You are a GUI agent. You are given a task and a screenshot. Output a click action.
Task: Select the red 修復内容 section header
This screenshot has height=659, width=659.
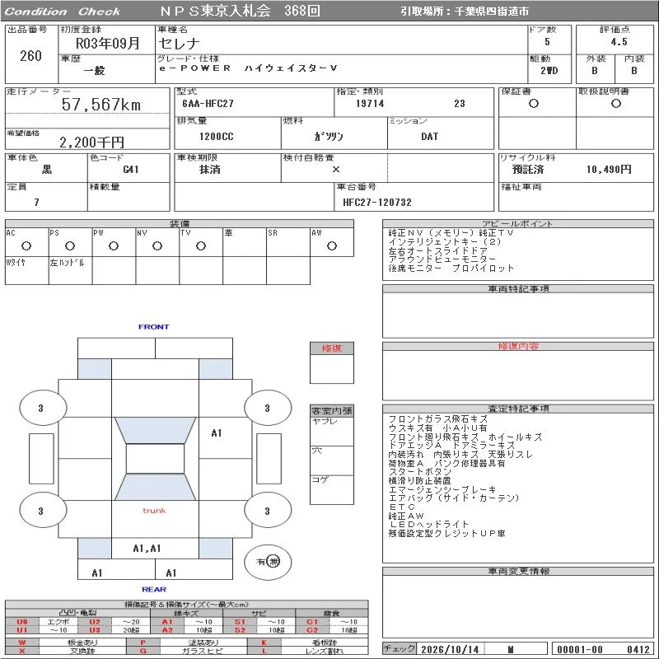tap(518, 346)
